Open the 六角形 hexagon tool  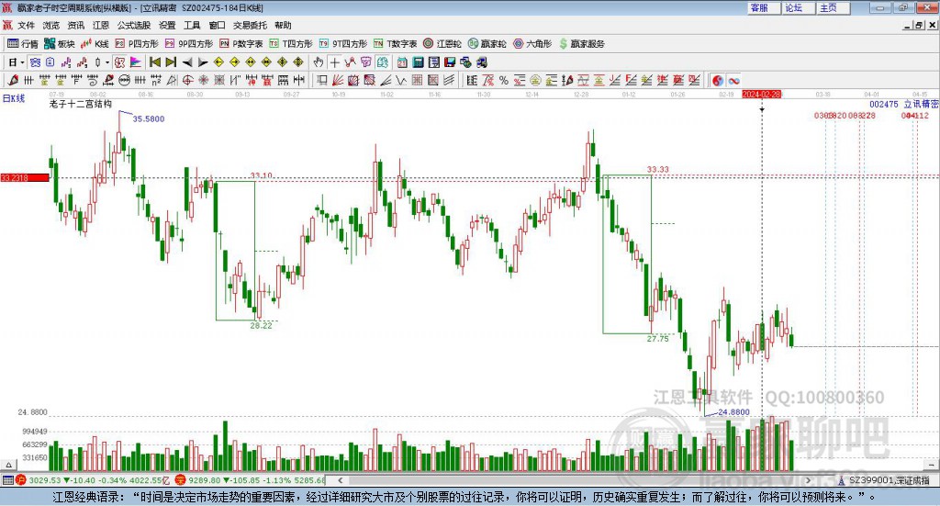click(532, 44)
